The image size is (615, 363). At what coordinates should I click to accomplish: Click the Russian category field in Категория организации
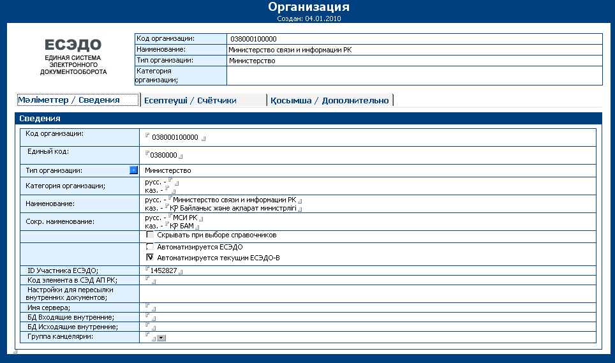[x=174, y=182]
